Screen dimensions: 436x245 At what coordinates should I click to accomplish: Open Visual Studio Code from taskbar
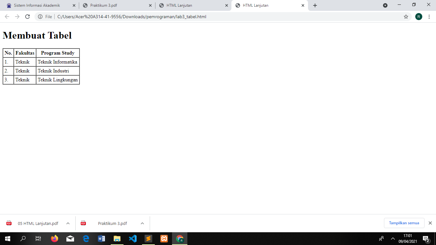pyautogui.click(x=133, y=238)
